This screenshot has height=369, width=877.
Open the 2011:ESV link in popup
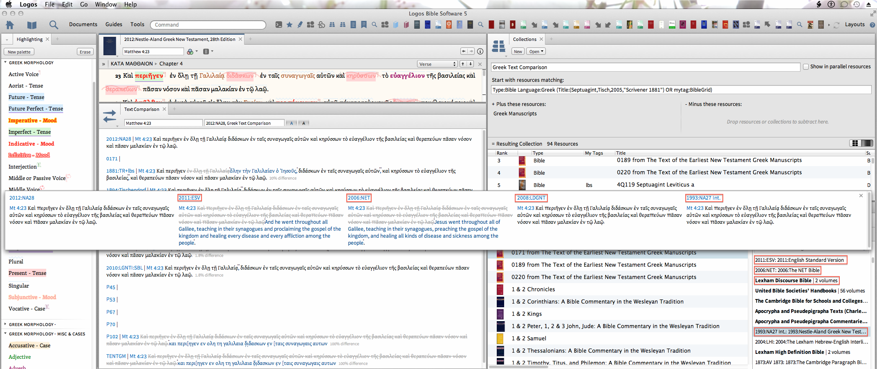(x=189, y=198)
